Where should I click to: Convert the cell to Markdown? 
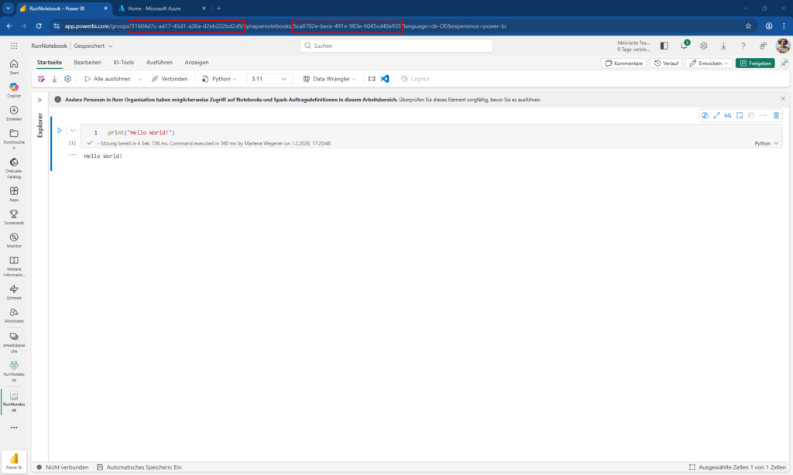pos(728,115)
